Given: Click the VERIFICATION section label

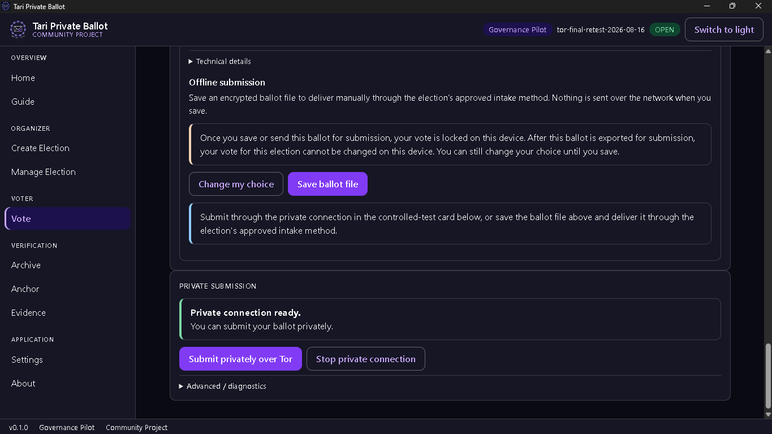Looking at the screenshot, I should pyautogui.click(x=34, y=246).
